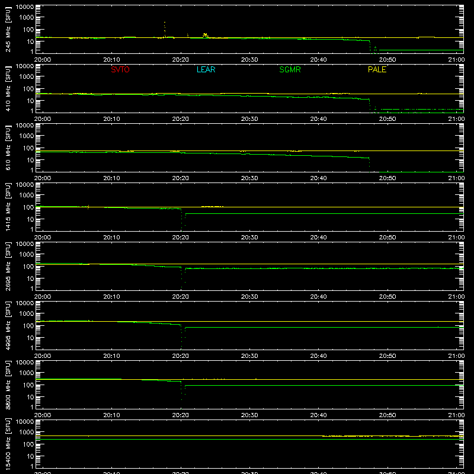Screen dimensions: 474x474
Task: Select the 245 MHz [SFU] axis label
Action: [8, 29]
